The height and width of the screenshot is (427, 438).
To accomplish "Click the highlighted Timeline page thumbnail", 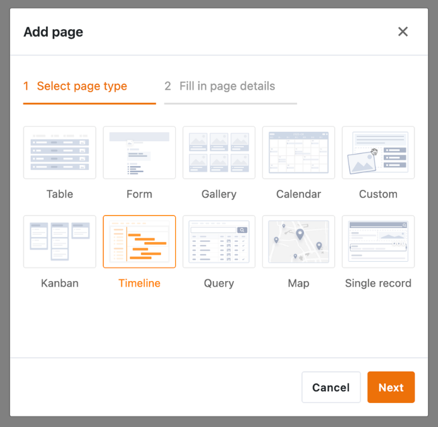I will (139, 242).
